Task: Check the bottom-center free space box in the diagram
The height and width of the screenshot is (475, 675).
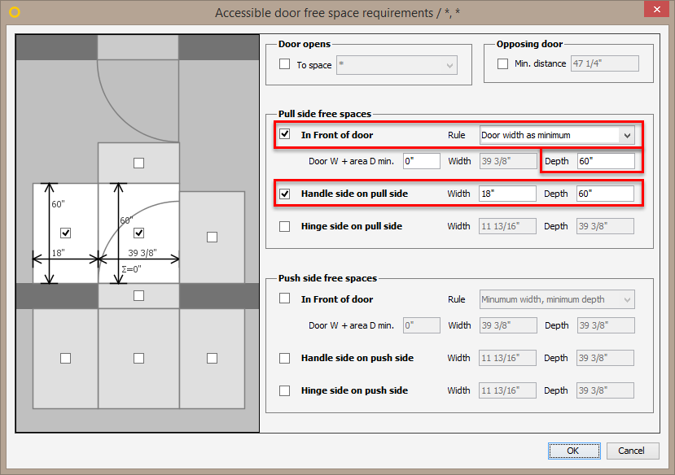Action: 138,357
